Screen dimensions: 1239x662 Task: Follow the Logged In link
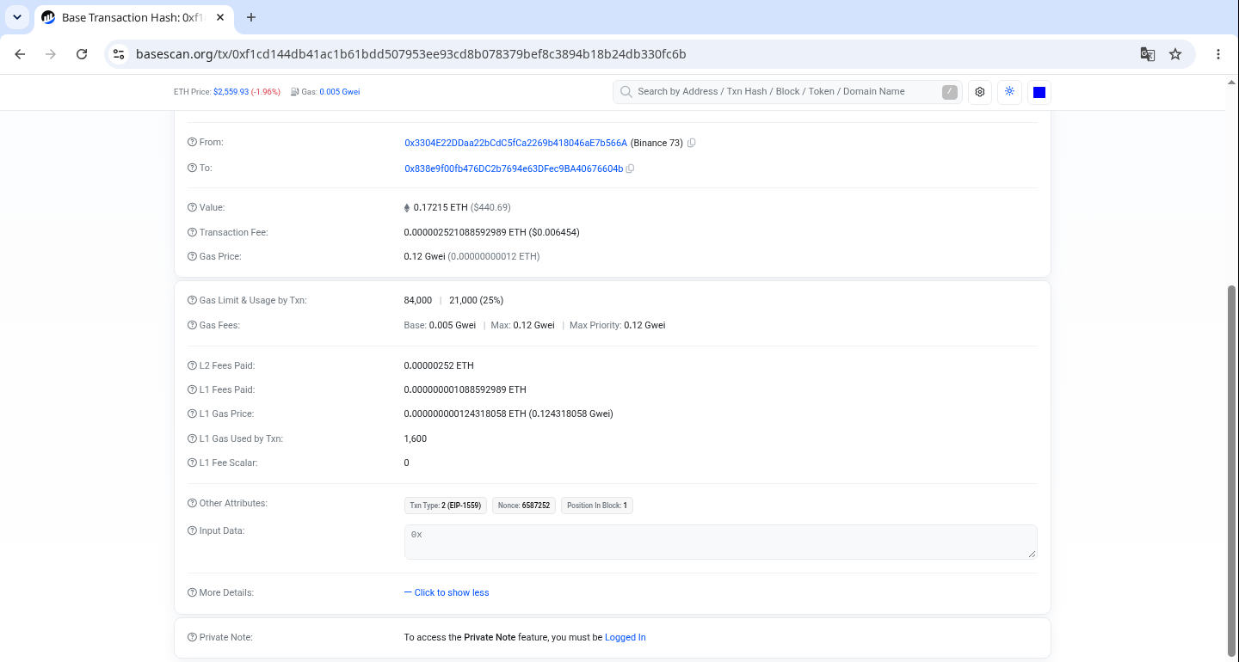tap(626, 637)
